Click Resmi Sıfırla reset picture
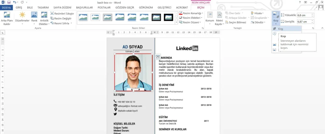The width and height of the screenshot is (325, 134). [61, 23]
